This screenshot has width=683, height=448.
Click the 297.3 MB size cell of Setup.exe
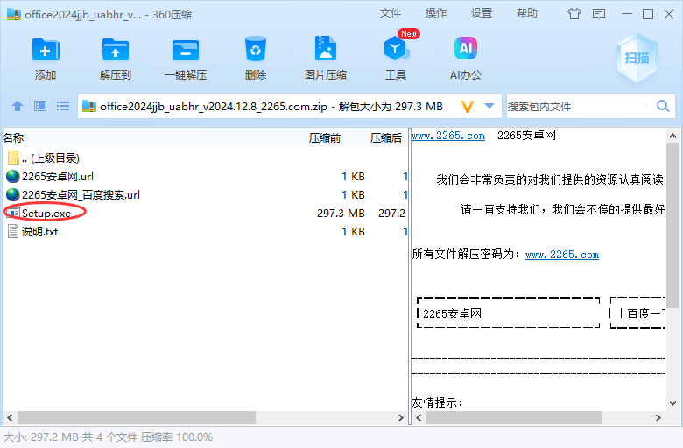pos(341,213)
